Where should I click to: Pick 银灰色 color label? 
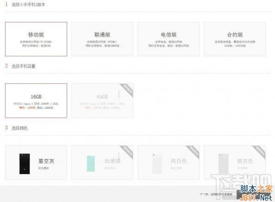tap(245, 161)
